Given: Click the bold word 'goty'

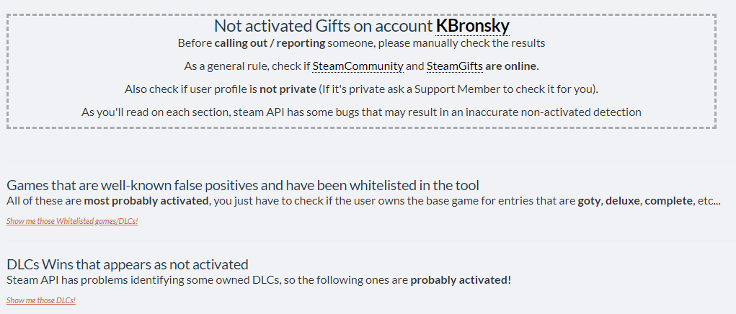Looking at the screenshot, I should point(589,202).
